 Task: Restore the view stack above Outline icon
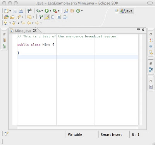[151, 64]
